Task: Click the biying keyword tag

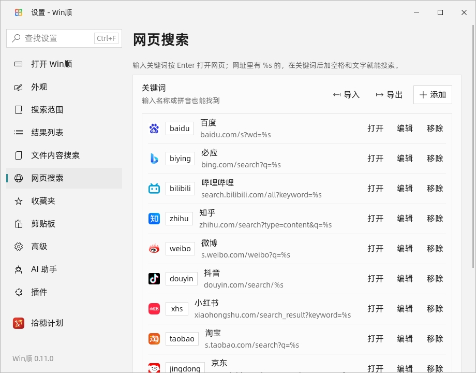Action: tap(181, 159)
